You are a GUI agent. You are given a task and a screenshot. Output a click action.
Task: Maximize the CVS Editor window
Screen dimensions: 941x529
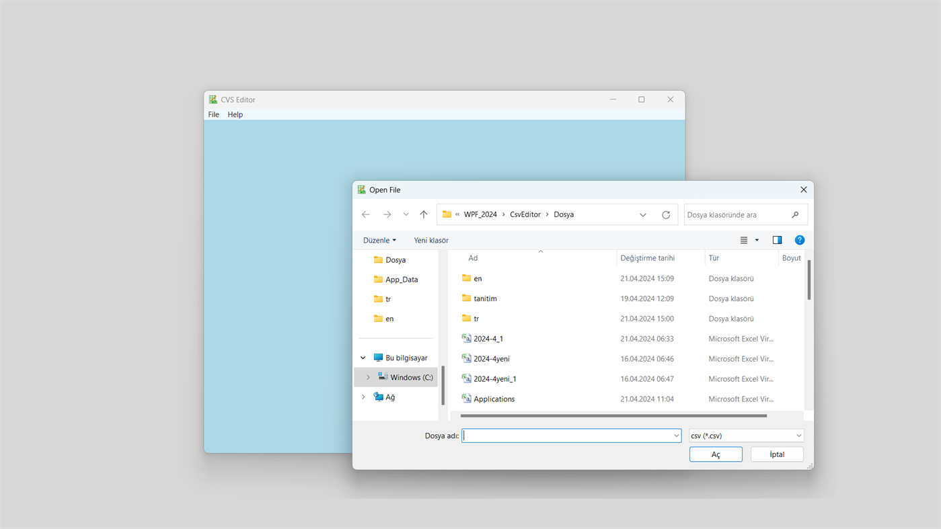click(x=642, y=99)
